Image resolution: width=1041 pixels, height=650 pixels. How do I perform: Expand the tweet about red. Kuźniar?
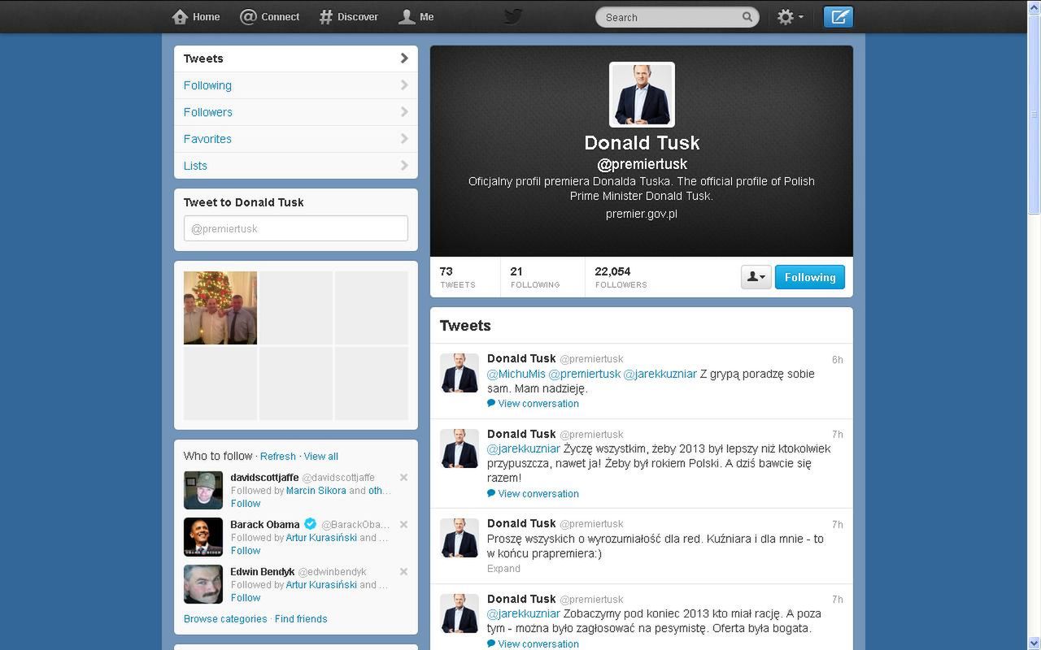point(503,569)
